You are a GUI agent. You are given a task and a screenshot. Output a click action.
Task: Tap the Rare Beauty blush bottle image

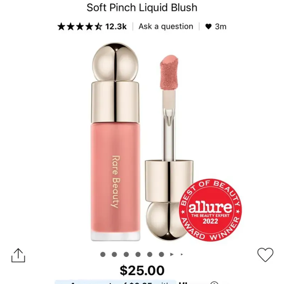pyautogui.click(x=115, y=142)
